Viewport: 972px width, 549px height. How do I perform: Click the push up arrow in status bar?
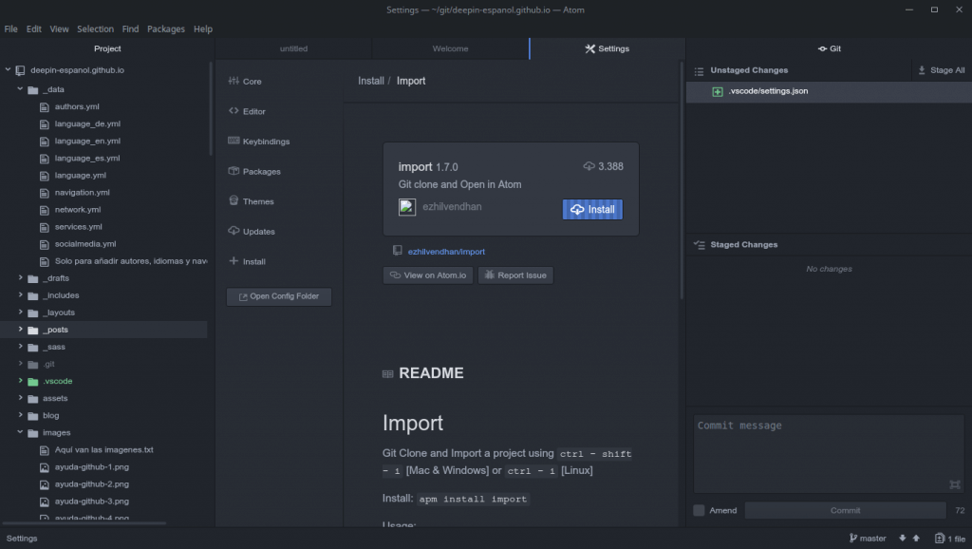916,538
